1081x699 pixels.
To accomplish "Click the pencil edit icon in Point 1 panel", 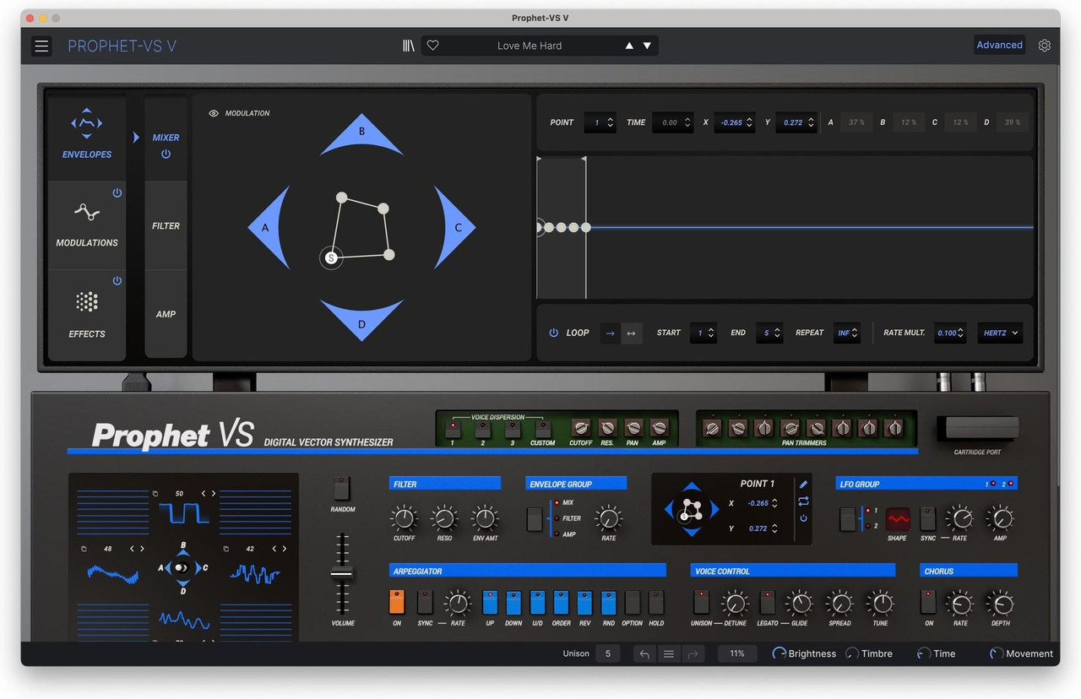I will click(803, 485).
